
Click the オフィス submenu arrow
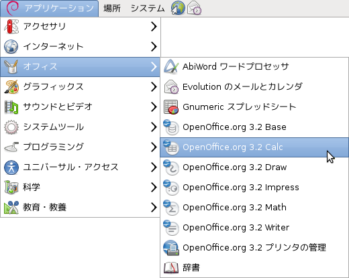click(x=154, y=66)
